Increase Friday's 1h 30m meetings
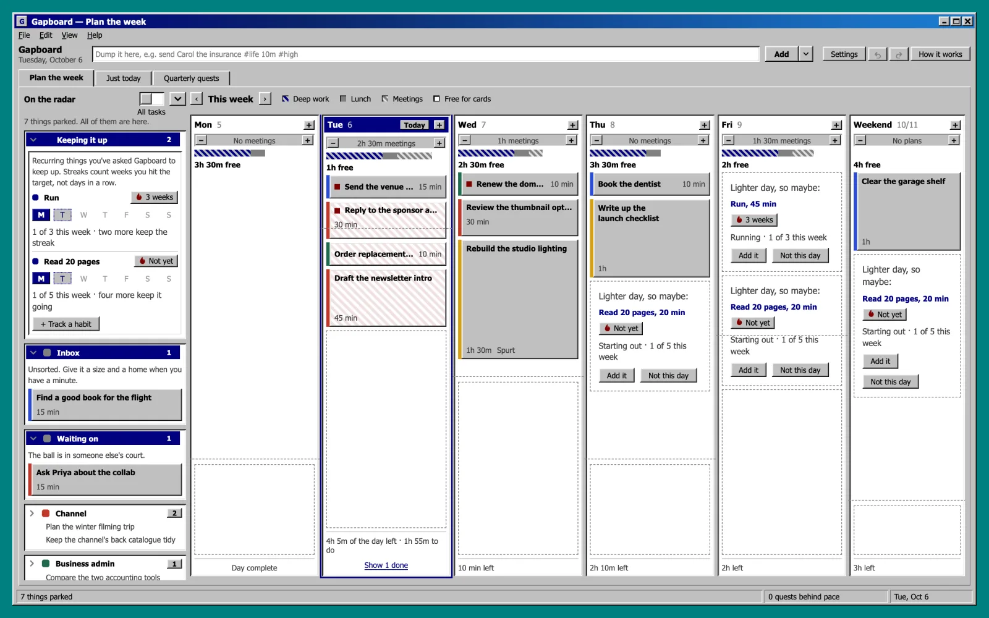Viewport: 989px width, 618px height. pos(834,140)
